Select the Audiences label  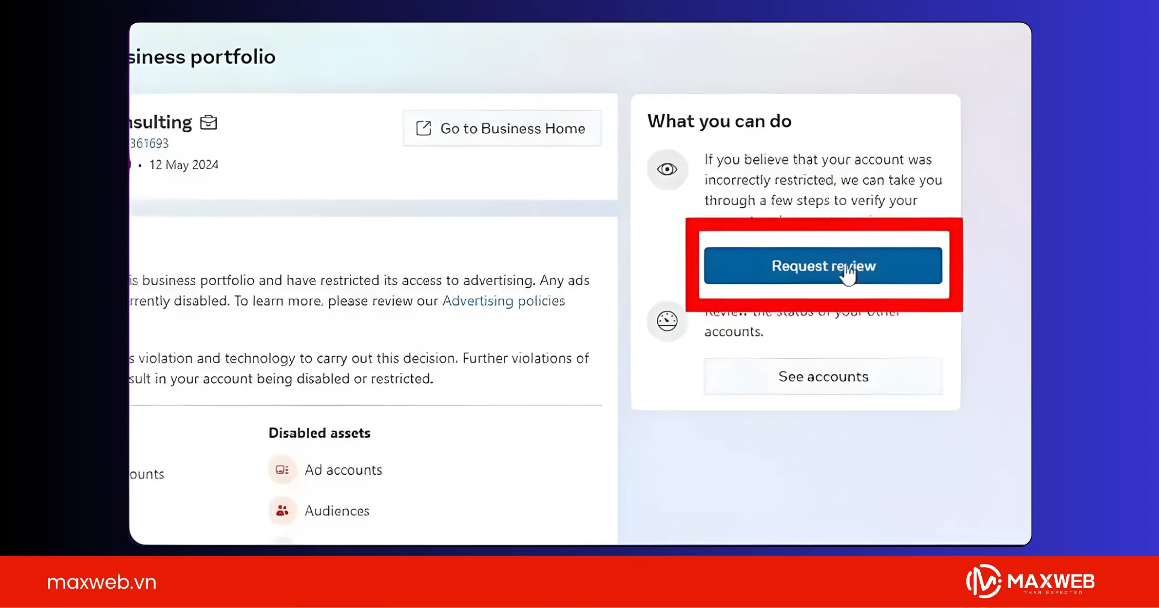click(337, 511)
